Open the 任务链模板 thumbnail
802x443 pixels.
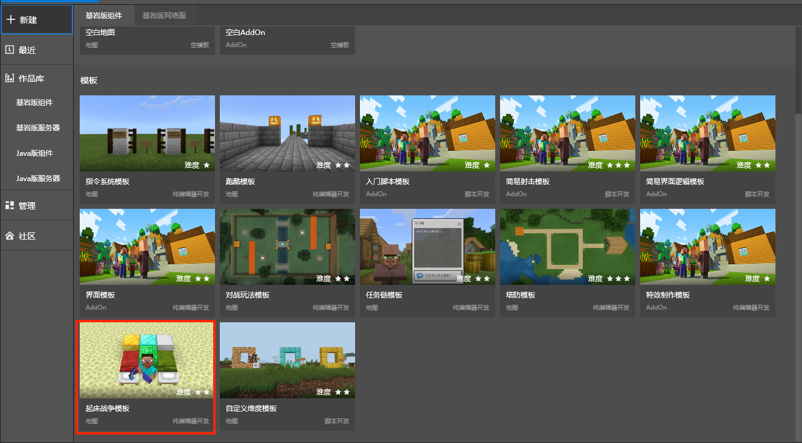428,247
